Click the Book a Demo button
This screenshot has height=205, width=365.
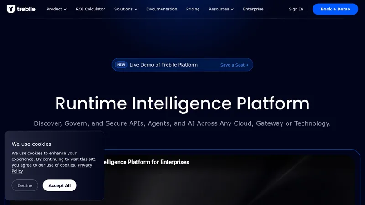point(335,9)
